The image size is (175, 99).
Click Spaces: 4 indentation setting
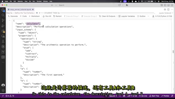113,96
